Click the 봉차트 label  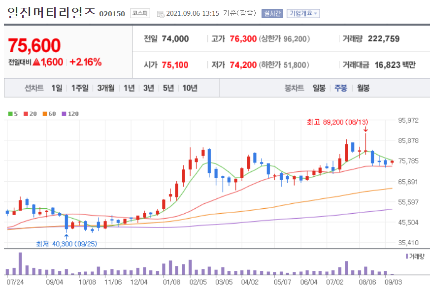(x=294, y=88)
